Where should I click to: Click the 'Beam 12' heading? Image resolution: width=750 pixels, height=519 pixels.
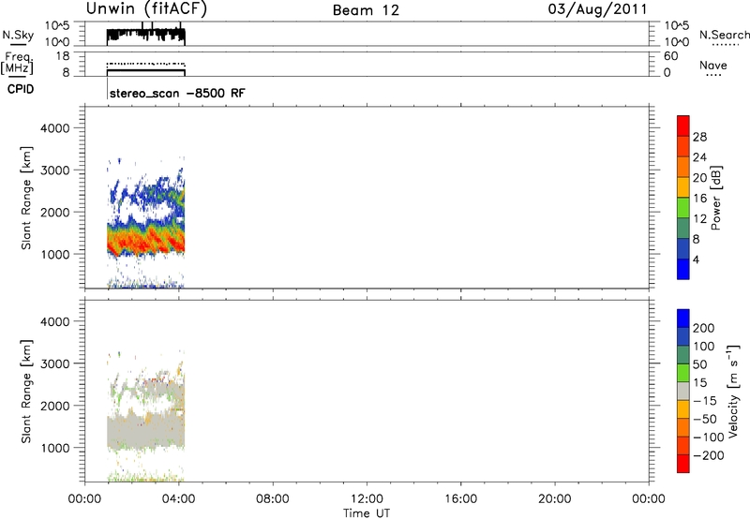click(x=366, y=10)
